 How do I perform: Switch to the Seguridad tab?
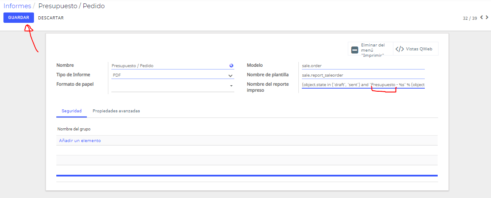72,111
